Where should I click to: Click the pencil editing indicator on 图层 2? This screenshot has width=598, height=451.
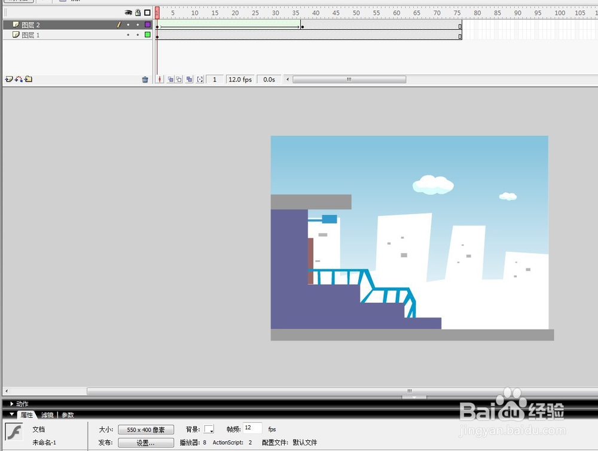(x=118, y=25)
